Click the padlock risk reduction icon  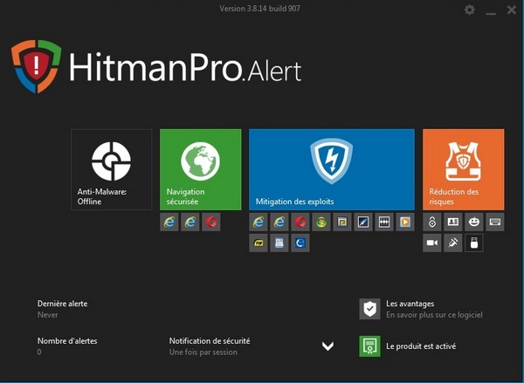(x=432, y=222)
